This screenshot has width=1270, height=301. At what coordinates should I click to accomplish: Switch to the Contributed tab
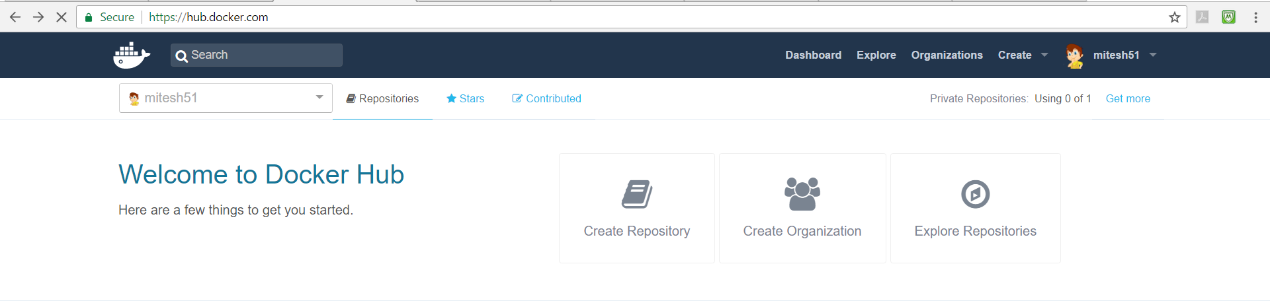(x=546, y=98)
